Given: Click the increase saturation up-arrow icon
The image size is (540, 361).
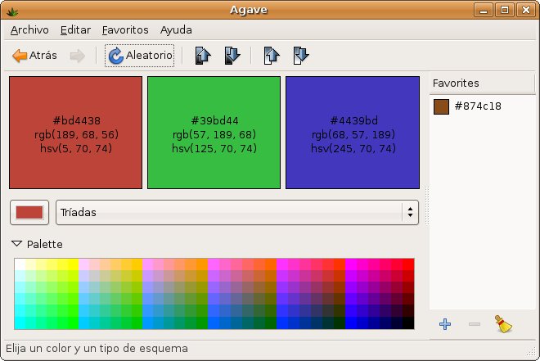Looking at the screenshot, I should [272, 56].
